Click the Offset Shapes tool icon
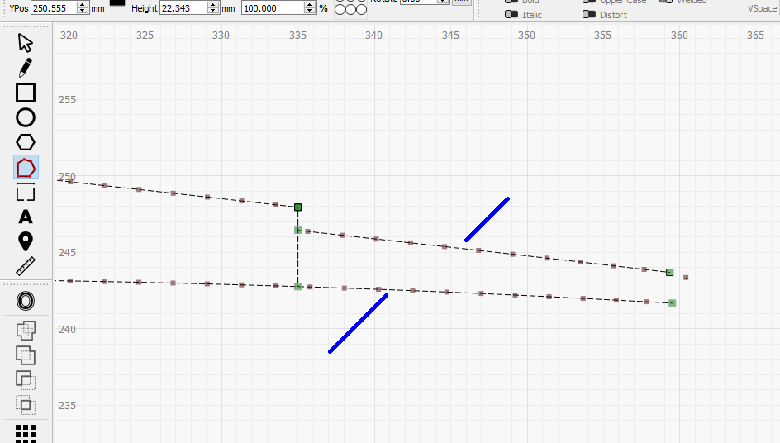This screenshot has height=443, width=780. [x=26, y=301]
